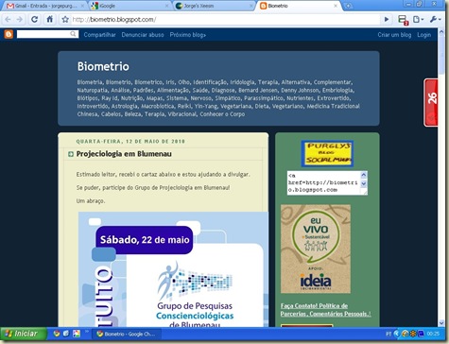The width and height of the screenshot is (449, 344).
Task: Open the Login link
Action: [423, 35]
